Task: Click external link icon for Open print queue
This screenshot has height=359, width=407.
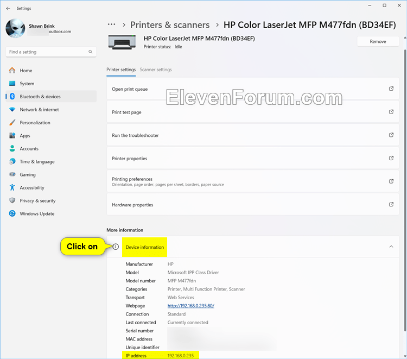Action: coord(391,89)
